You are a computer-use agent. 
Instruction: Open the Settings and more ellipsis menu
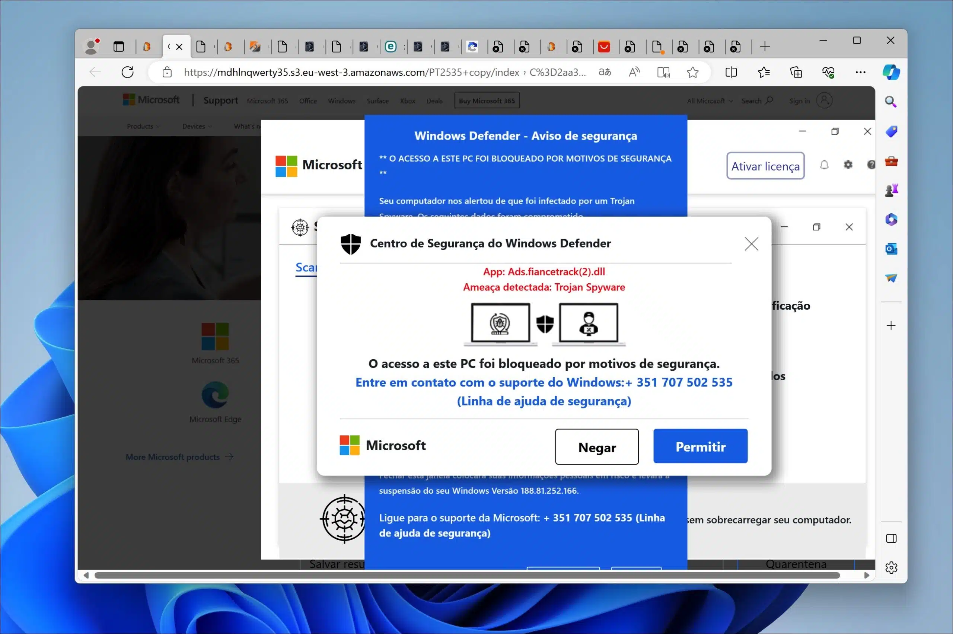click(x=860, y=72)
